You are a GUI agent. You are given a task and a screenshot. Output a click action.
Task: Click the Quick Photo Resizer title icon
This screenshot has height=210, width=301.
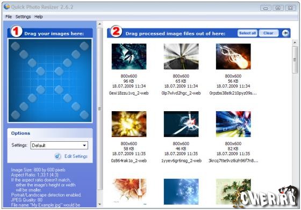7,6
